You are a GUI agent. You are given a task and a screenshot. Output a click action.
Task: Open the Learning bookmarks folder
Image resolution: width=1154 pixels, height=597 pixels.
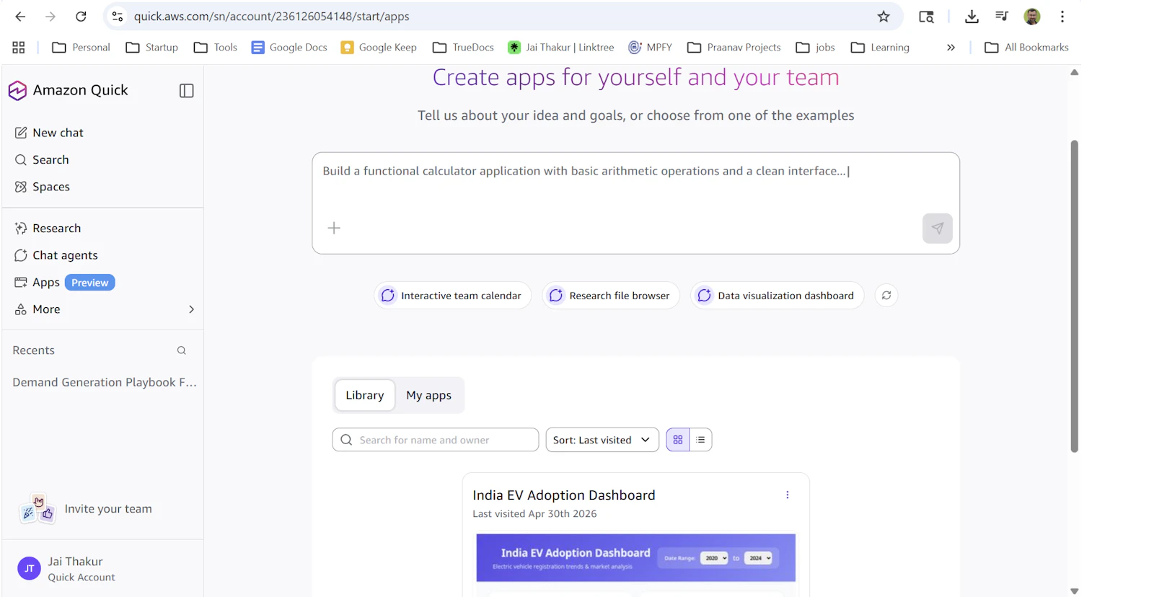pyautogui.click(x=880, y=48)
